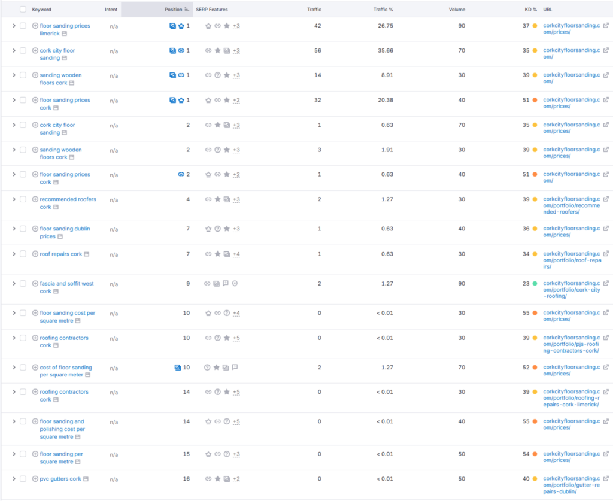Sort by the Volume column header
Screen dimensions: 613x501
457,10
